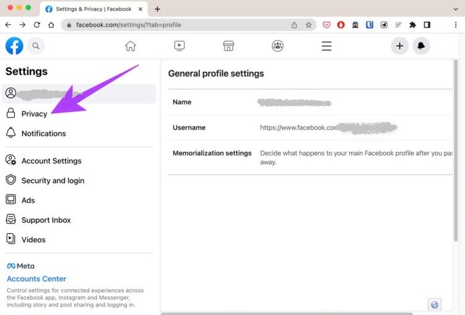This screenshot has height=315, width=465.
Task: Open the Groups icon
Action: pyautogui.click(x=277, y=46)
